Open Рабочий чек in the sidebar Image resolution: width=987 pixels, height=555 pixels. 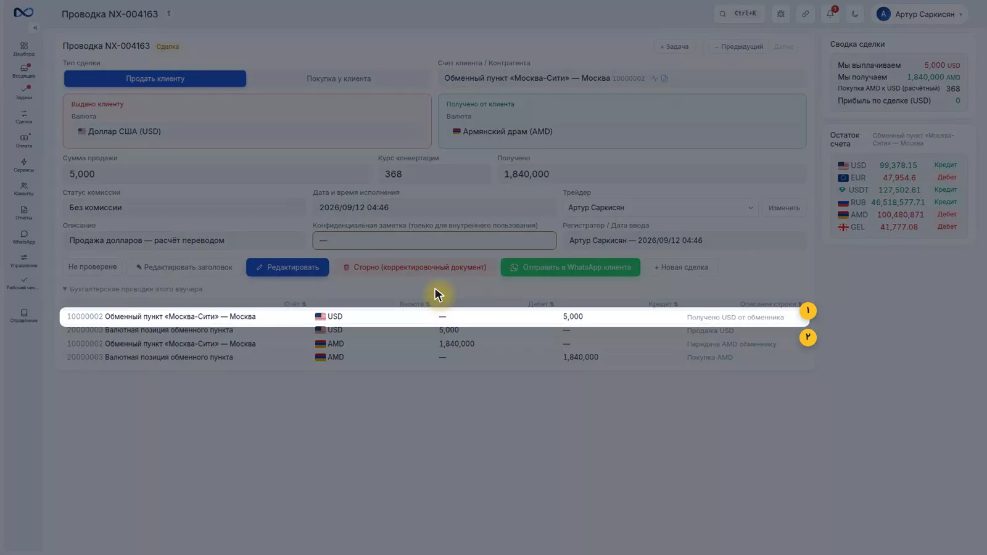point(23,283)
